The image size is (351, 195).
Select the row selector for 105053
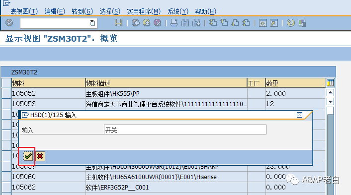(x=6, y=104)
